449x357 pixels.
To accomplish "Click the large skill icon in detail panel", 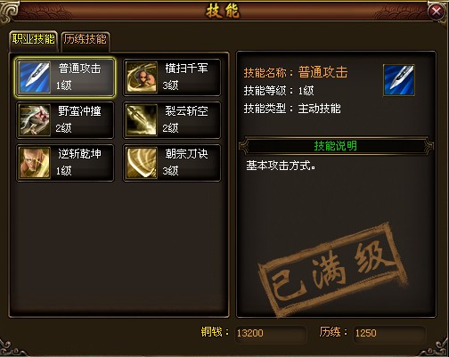I will (399, 80).
